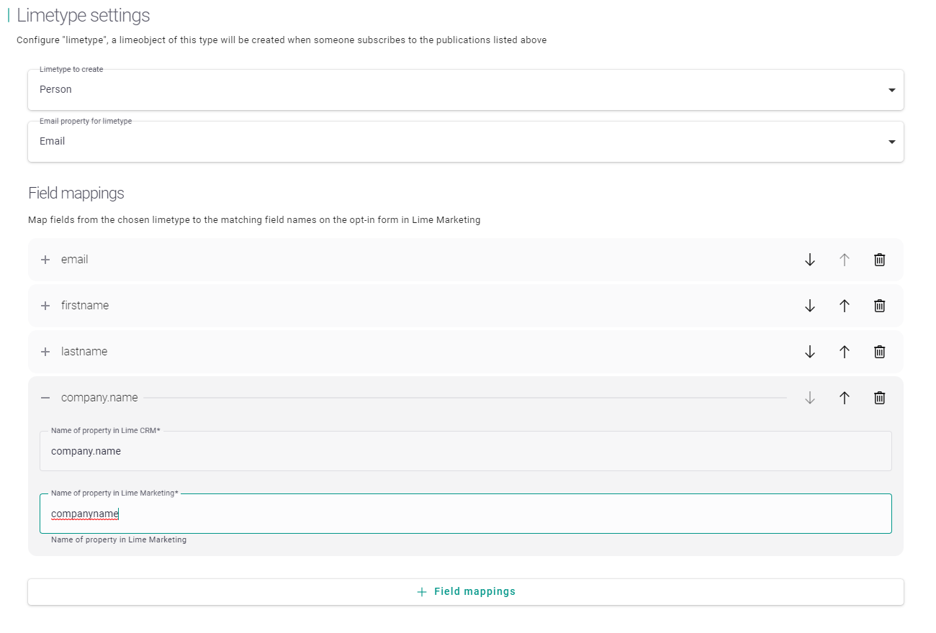Screen dimensions: 936x633
Task: Delete the company.name field mapping
Action: click(x=879, y=397)
